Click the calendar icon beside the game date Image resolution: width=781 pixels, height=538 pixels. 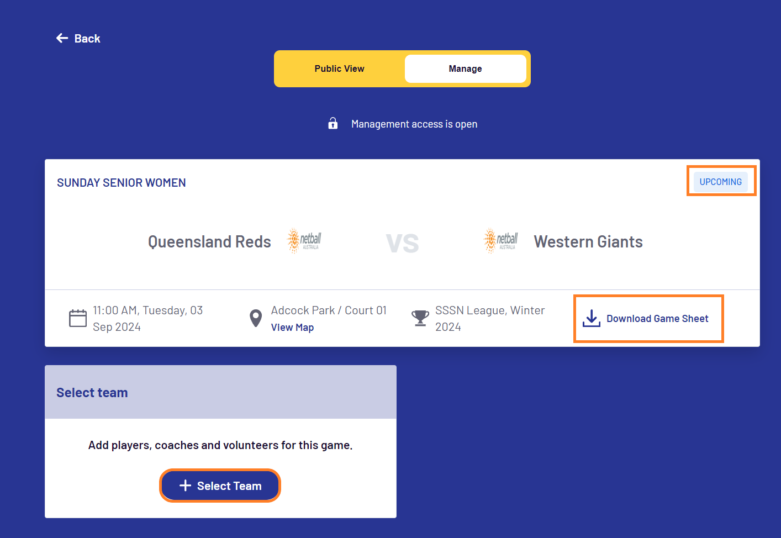pos(77,318)
